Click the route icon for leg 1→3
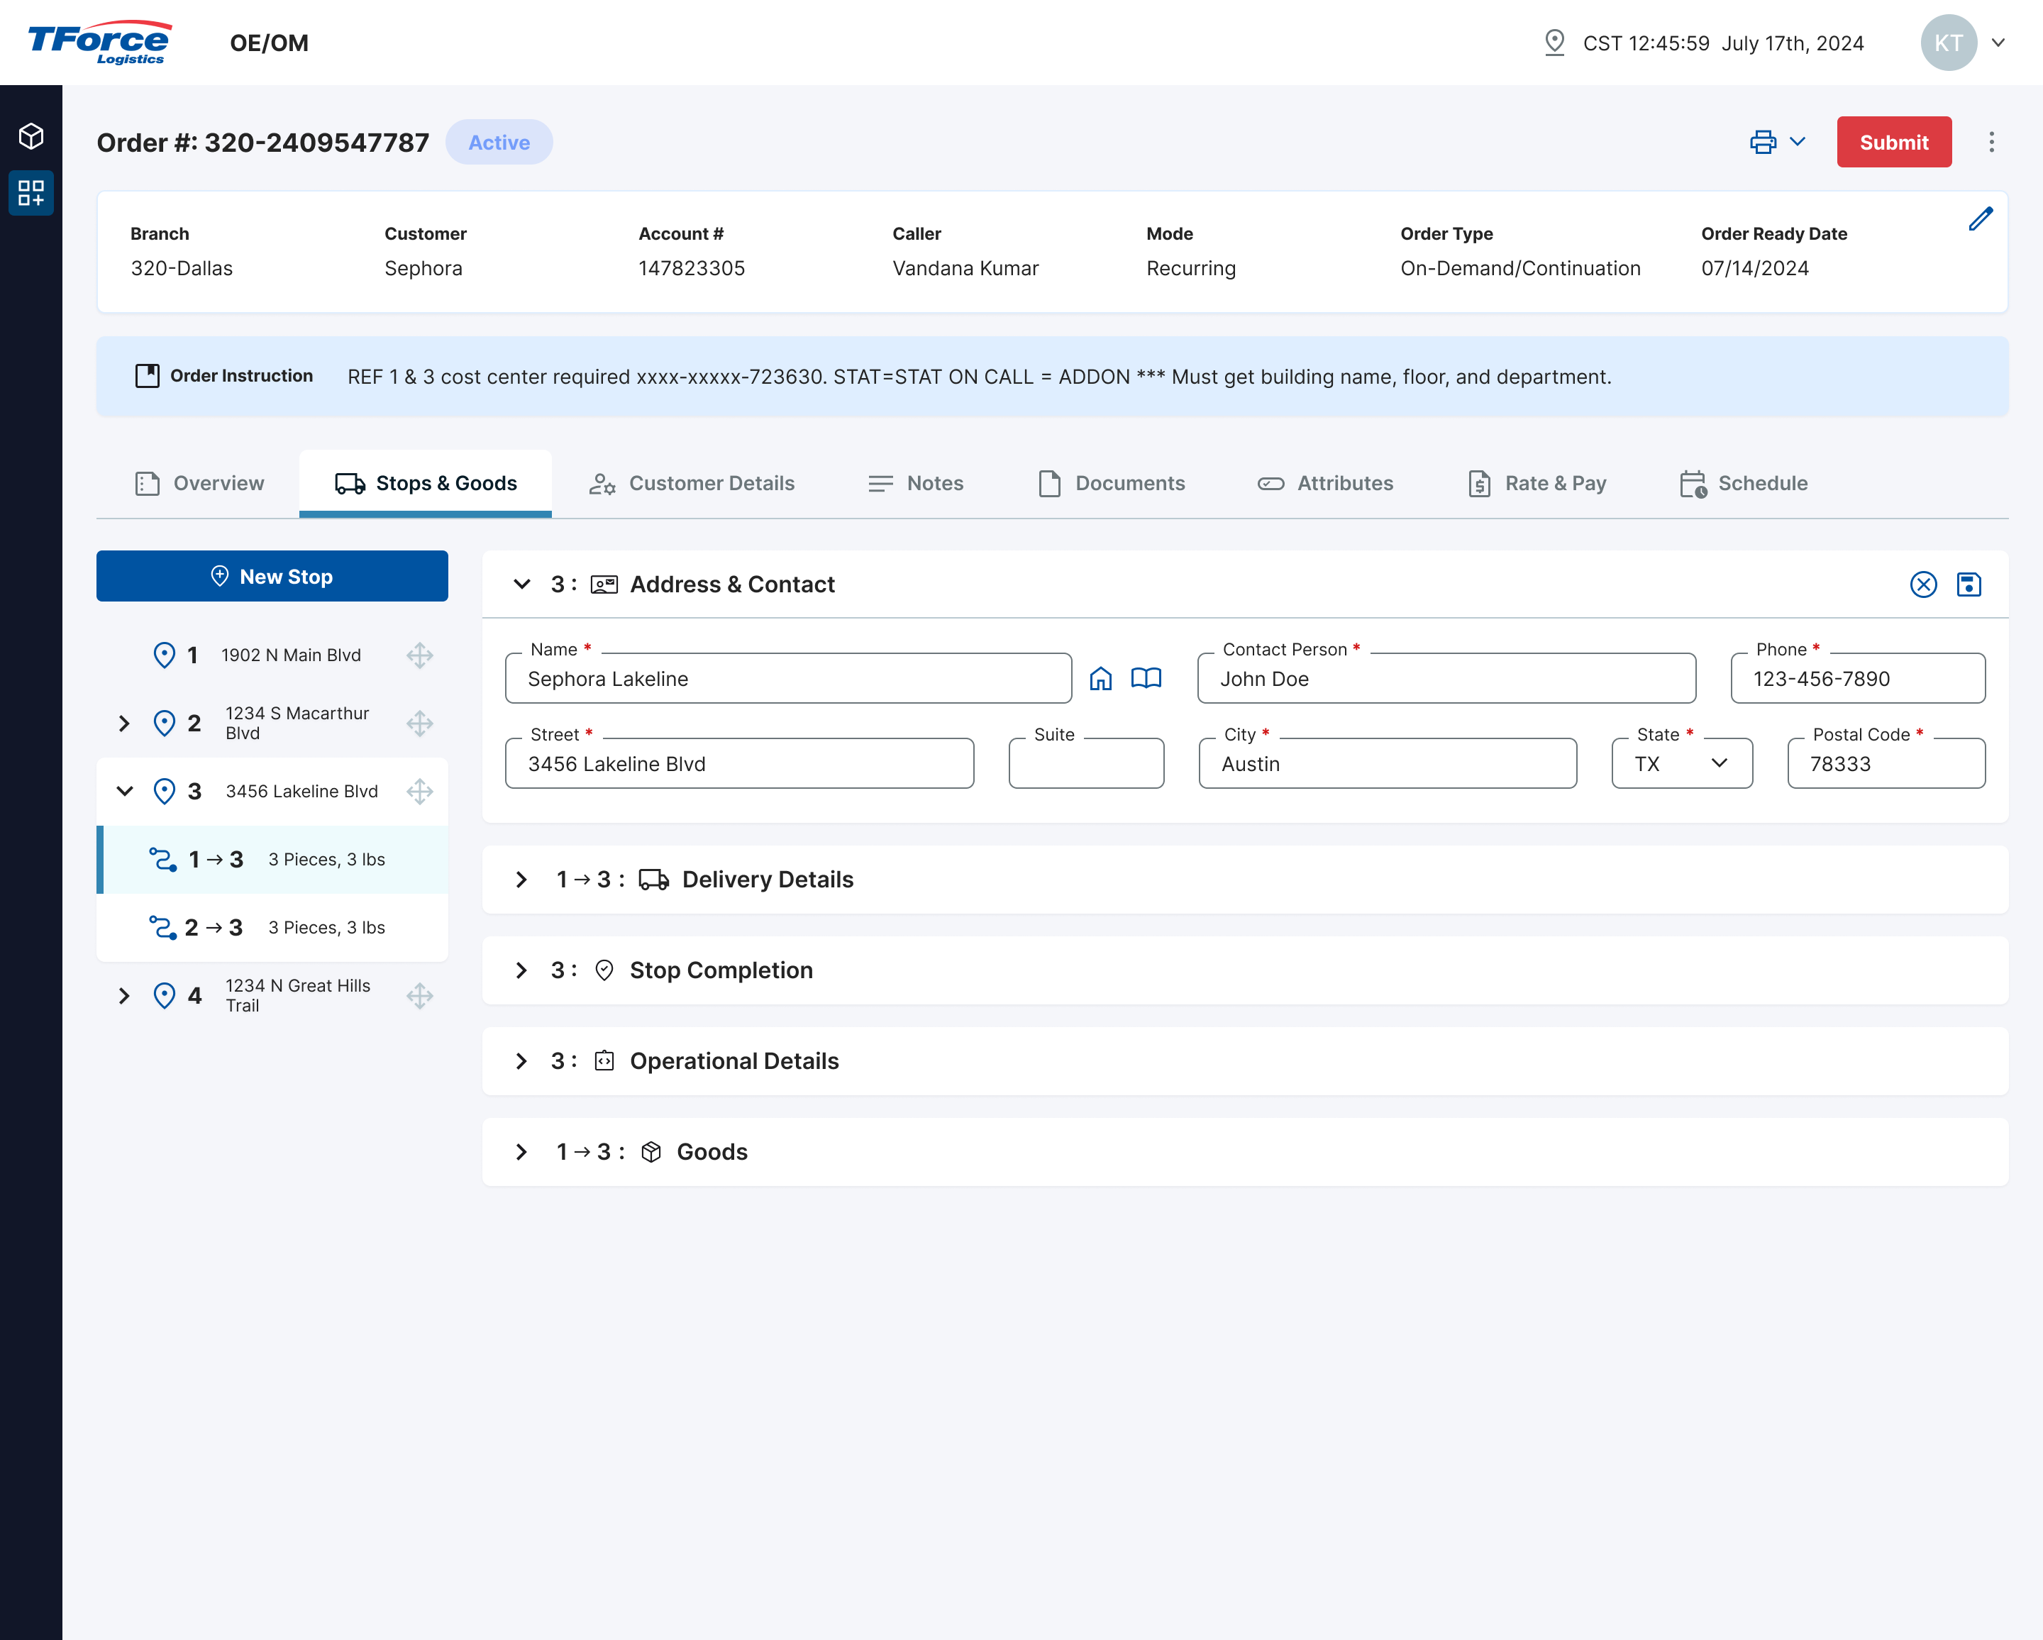Viewport: 2043px width, 1640px height. click(x=163, y=859)
